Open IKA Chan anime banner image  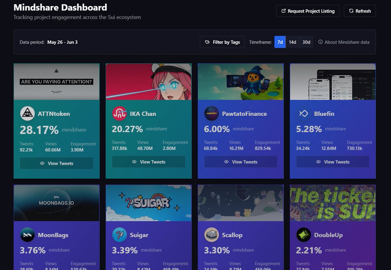pos(149,82)
